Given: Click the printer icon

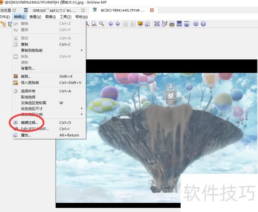Looking at the screenshot, I should coord(172,24).
